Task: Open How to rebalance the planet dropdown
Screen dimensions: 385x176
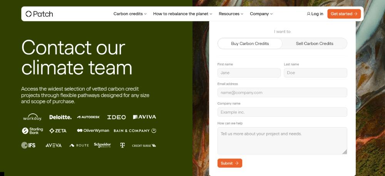Action: tap(183, 14)
